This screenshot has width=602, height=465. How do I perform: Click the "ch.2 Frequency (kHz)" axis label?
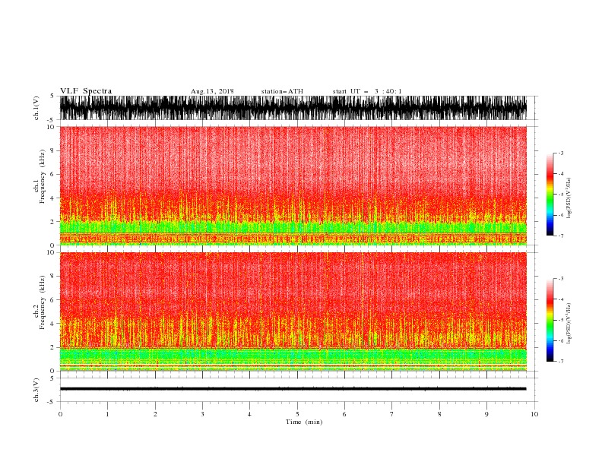[x=40, y=302]
